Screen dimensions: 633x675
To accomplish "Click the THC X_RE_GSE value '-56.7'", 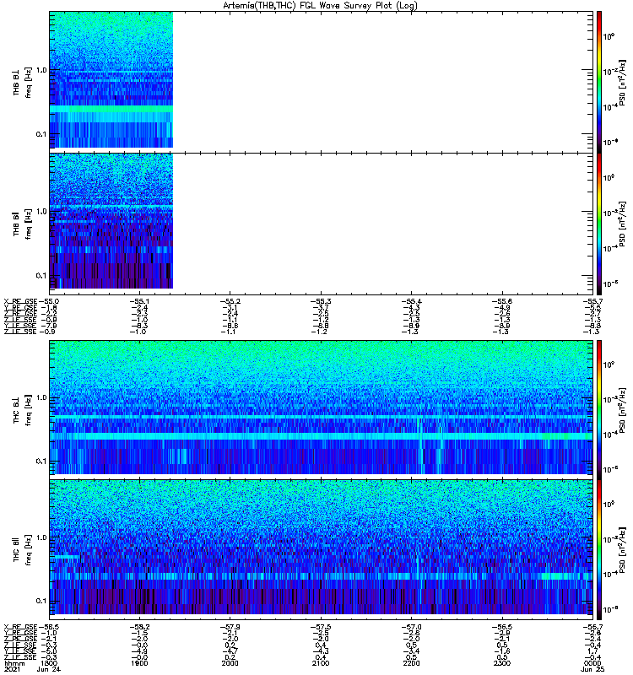I will click(x=592, y=627).
